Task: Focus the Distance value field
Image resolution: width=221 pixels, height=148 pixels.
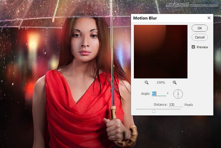Action: (176, 105)
